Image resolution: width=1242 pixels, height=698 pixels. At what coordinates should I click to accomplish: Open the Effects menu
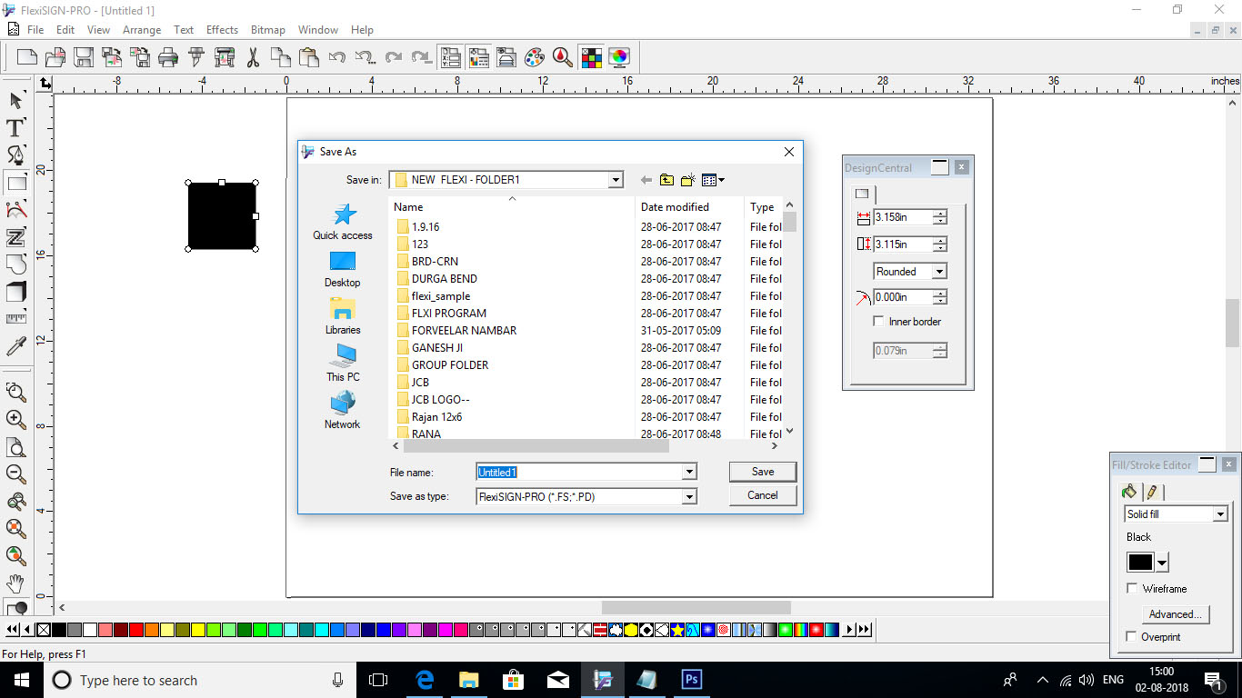click(222, 29)
